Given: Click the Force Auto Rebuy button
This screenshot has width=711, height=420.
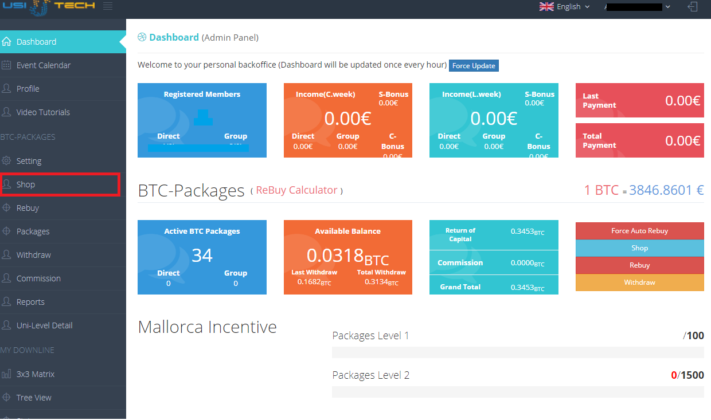Looking at the screenshot, I should tap(639, 231).
